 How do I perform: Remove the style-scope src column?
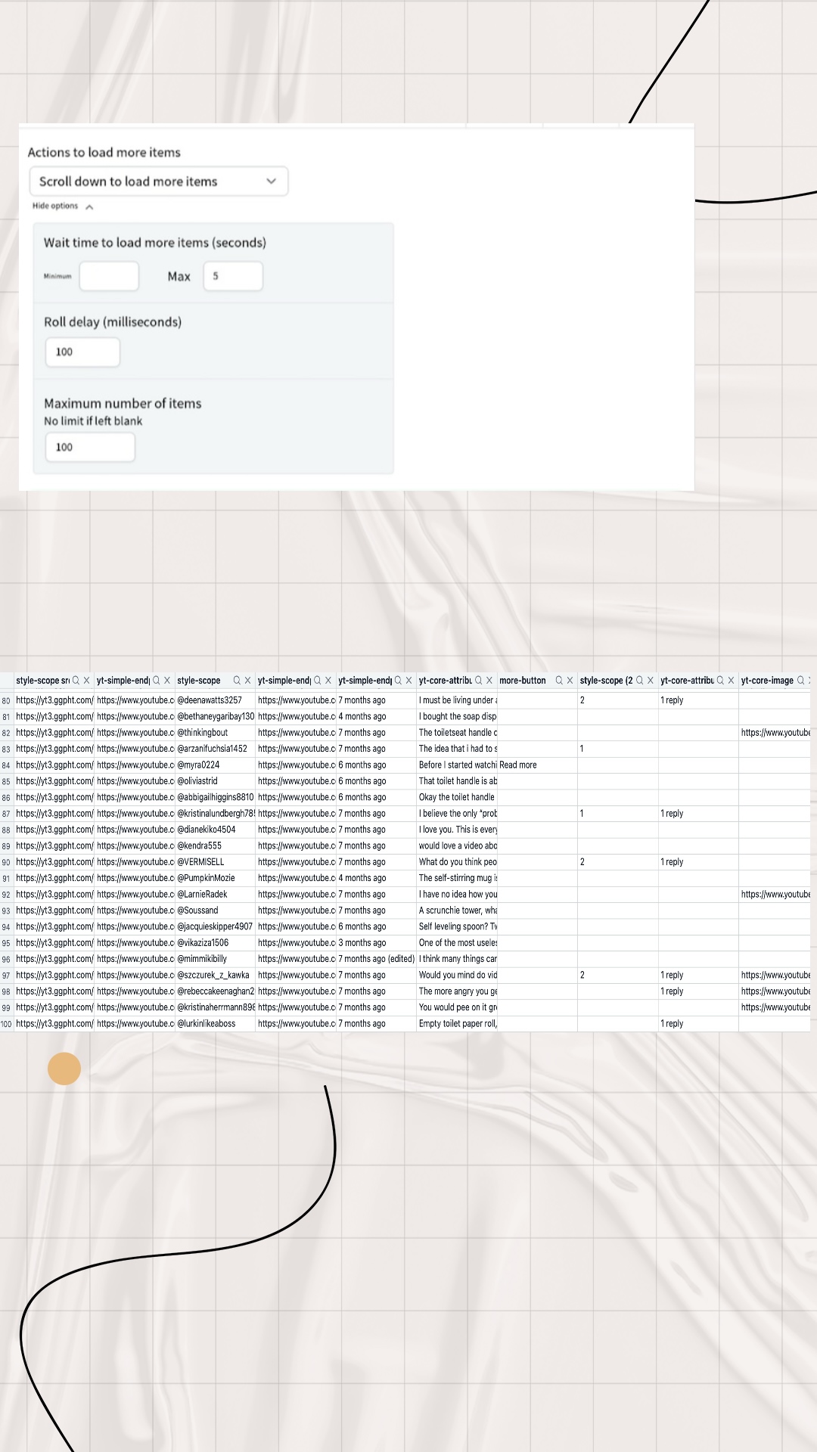86,681
